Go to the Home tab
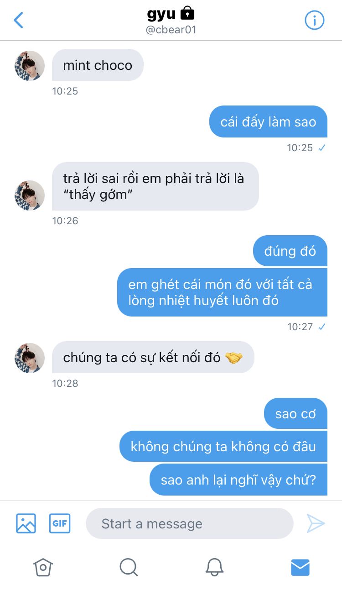 [x=43, y=568]
